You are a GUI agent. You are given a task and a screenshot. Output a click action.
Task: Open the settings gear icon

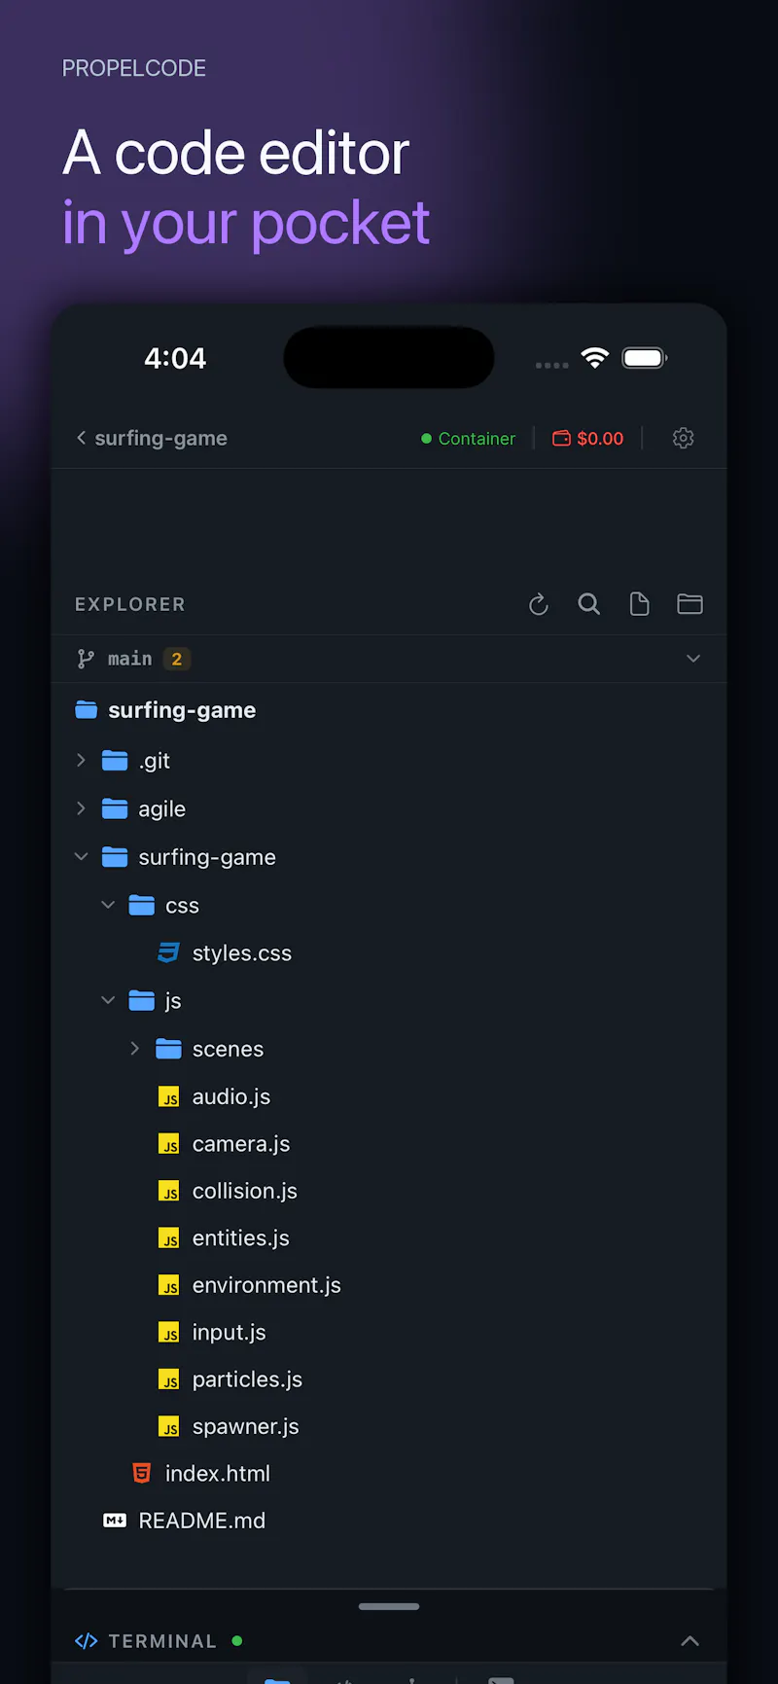click(x=684, y=438)
